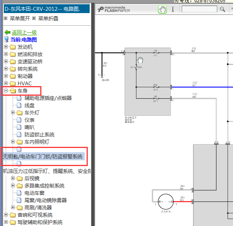Click the 喇叭 page icon
This screenshot has height=226, width=233.
point(19,127)
